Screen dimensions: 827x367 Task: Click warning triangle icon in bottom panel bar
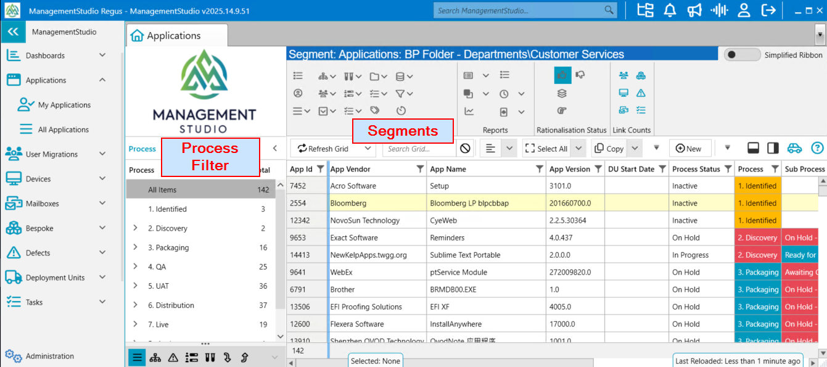[173, 357]
